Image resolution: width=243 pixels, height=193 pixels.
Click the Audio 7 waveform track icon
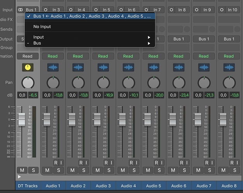coord(204,68)
